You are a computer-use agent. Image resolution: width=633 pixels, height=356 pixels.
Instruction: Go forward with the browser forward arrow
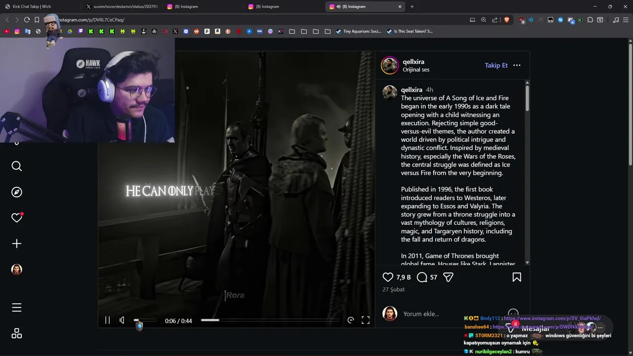17,20
